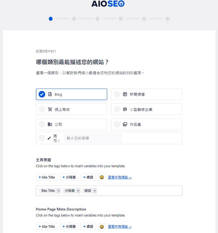Open emoji picker under Home Page Meta Description
Screen dimensions: 218x233
[x=102, y=226]
